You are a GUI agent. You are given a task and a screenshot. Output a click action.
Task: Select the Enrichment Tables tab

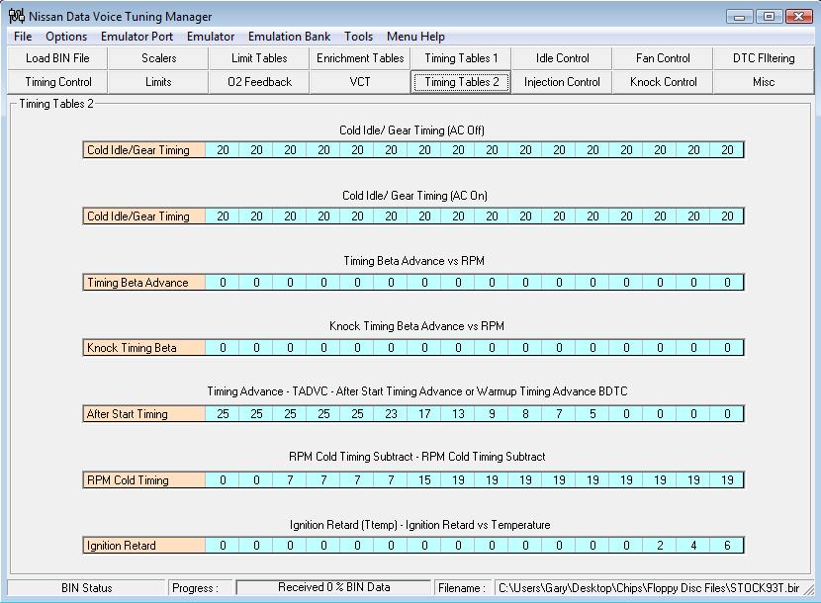tap(360, 58)
